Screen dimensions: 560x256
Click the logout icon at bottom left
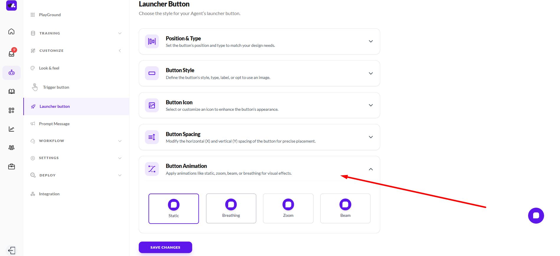point(12,250)
